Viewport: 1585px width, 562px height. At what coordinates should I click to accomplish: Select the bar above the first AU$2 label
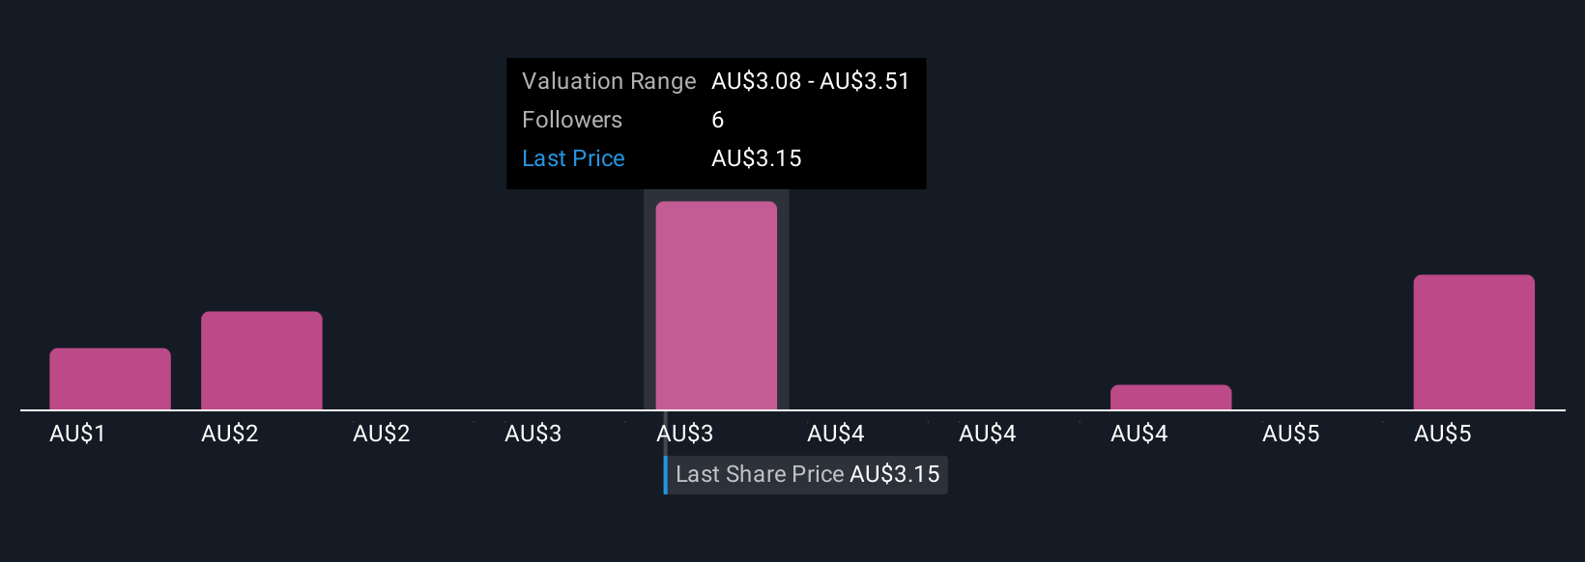pos(262,360)
